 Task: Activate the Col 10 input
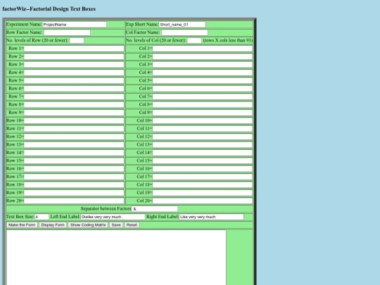(203, 120)
